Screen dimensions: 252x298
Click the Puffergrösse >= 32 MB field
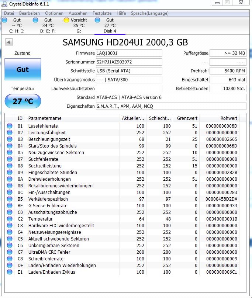[228, 53]
